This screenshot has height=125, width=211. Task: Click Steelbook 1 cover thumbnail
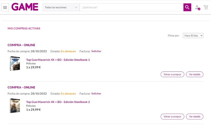coord(15,63)
